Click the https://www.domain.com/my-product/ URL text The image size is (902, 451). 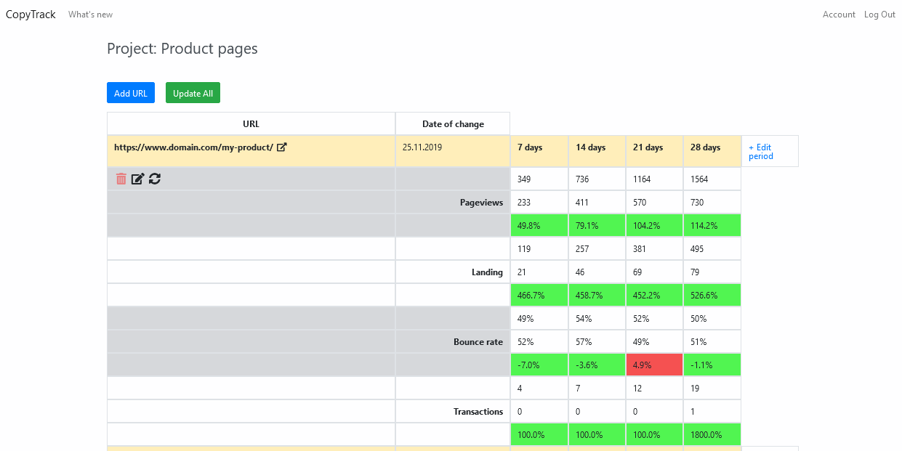(193, 147)
